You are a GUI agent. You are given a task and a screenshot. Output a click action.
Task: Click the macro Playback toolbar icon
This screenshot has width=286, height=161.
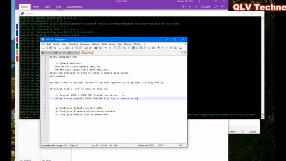(167, 48)
